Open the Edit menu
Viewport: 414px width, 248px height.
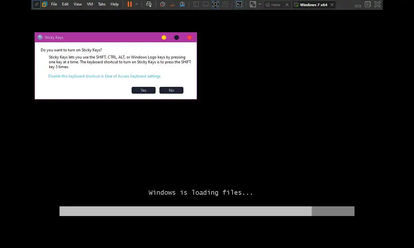(x=65, y=5)
